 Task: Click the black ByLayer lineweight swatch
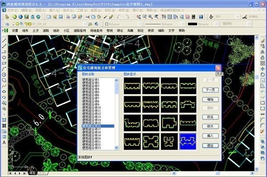(192, 24)
